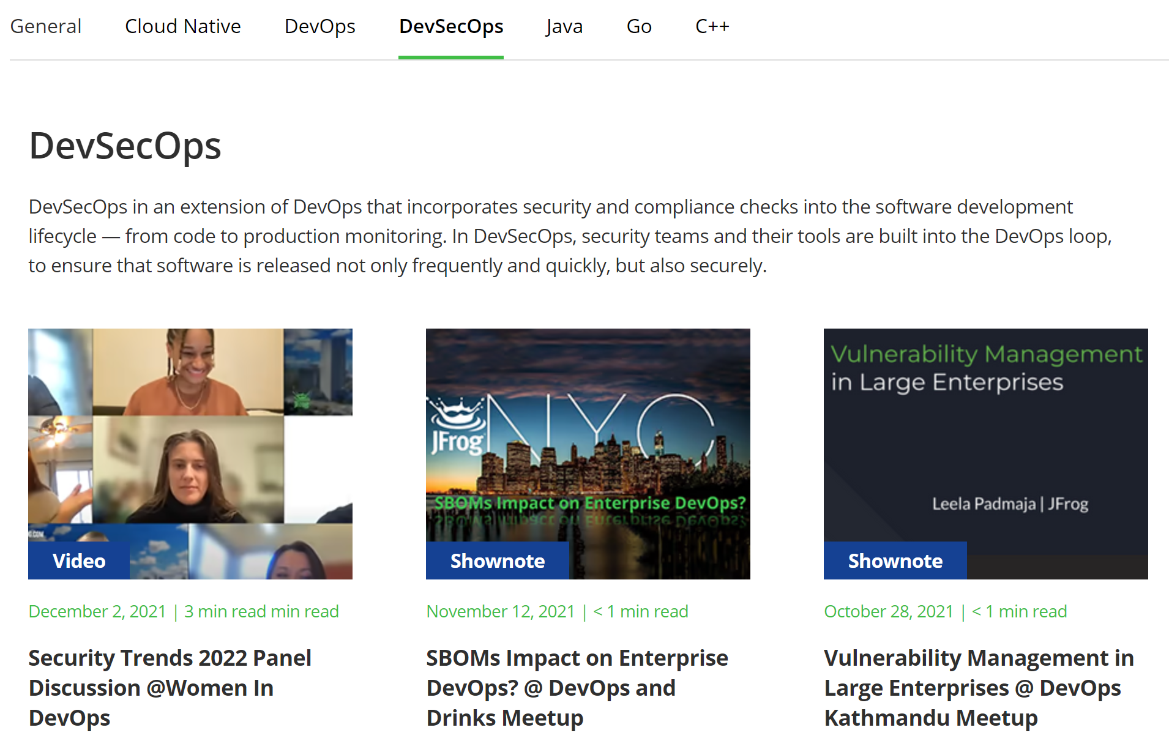
Task: Click the active DevSecOps tab
Action: [x=450, y=26]
